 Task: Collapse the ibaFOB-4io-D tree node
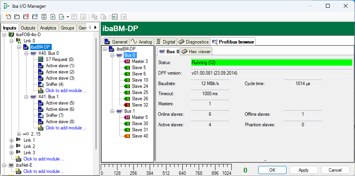click(x=4, y=35)
